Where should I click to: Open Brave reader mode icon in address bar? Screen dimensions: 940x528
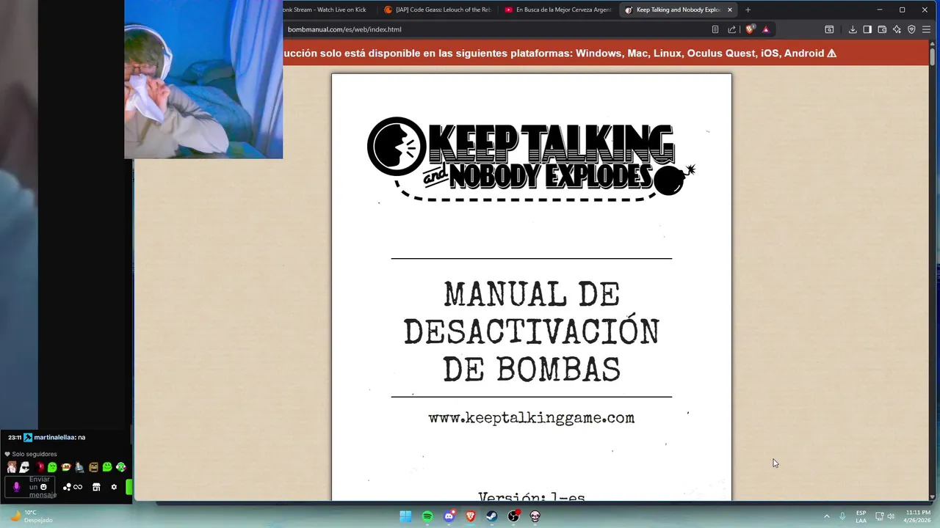click(715, 29)
